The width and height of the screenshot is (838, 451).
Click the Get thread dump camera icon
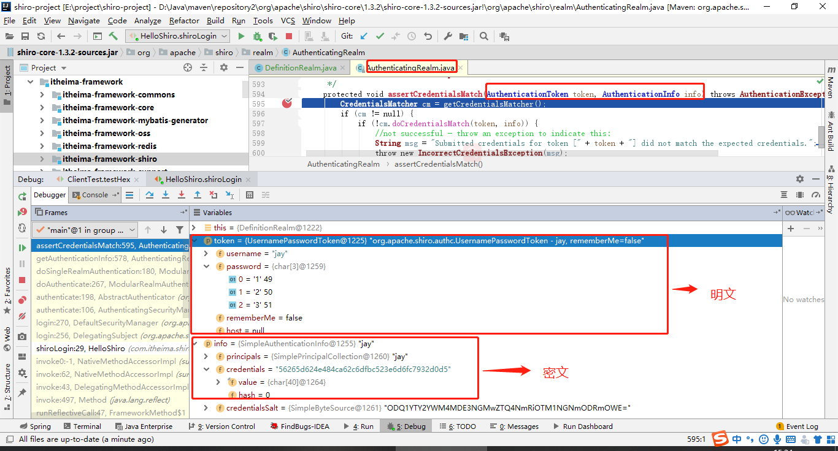[x=23, y=336]
